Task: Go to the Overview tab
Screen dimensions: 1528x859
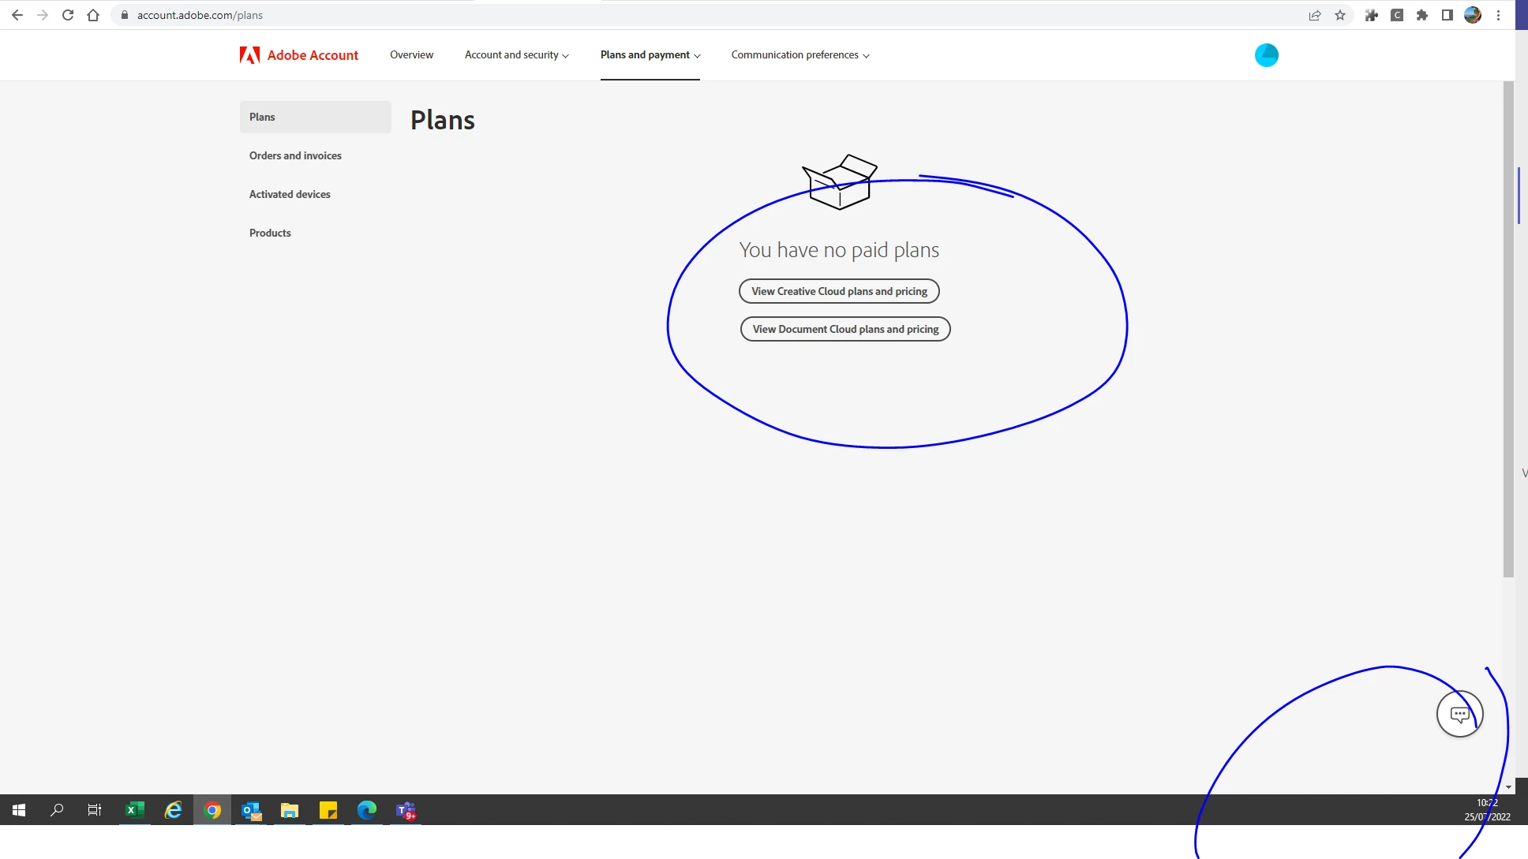Action: pos(411,55)
